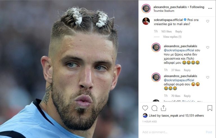Viewport: 216px width, 138px height.
Task: Click the Following status label
Action: click(x=197, y=7)
